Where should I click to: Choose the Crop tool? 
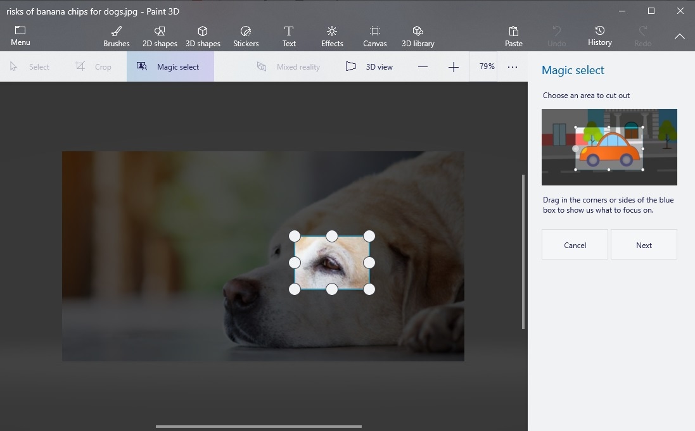(93, 67)
